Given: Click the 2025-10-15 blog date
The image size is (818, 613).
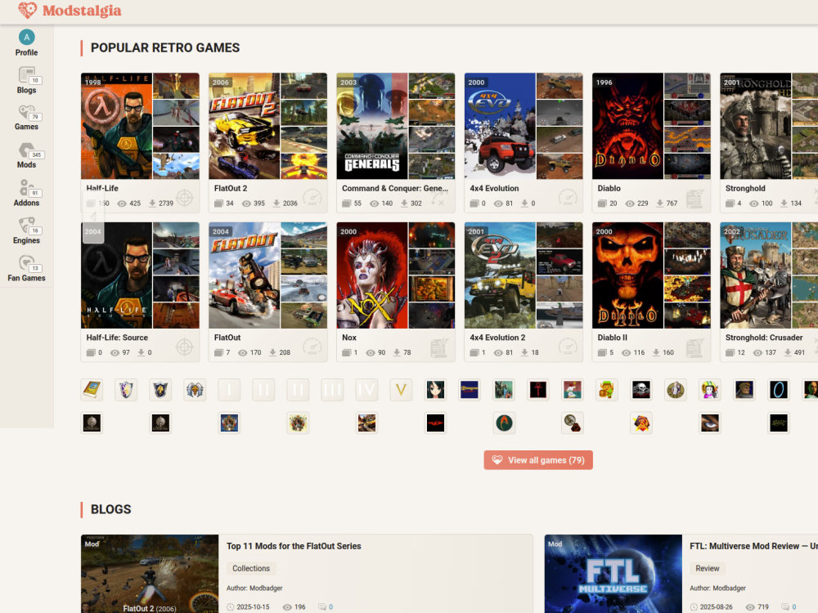Looking at the screenshot, I should 249,606.
